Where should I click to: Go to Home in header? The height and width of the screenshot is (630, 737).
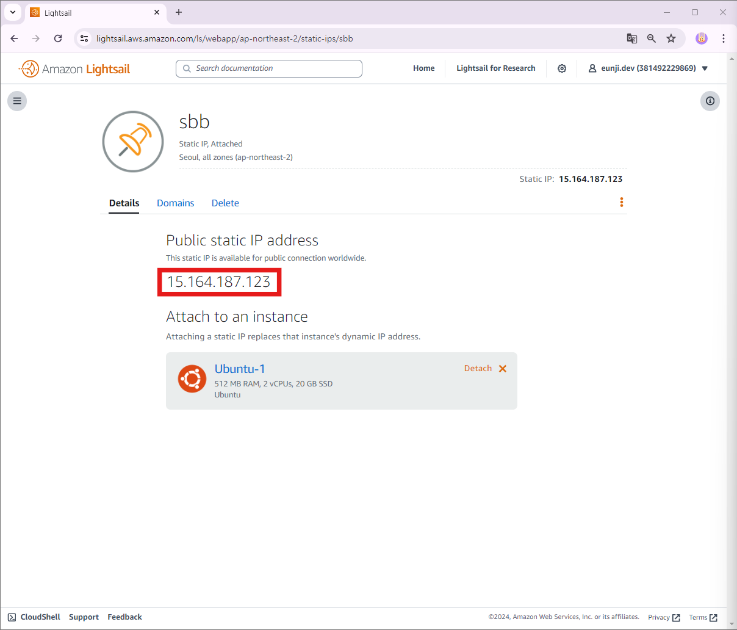(x=424, y=68)
